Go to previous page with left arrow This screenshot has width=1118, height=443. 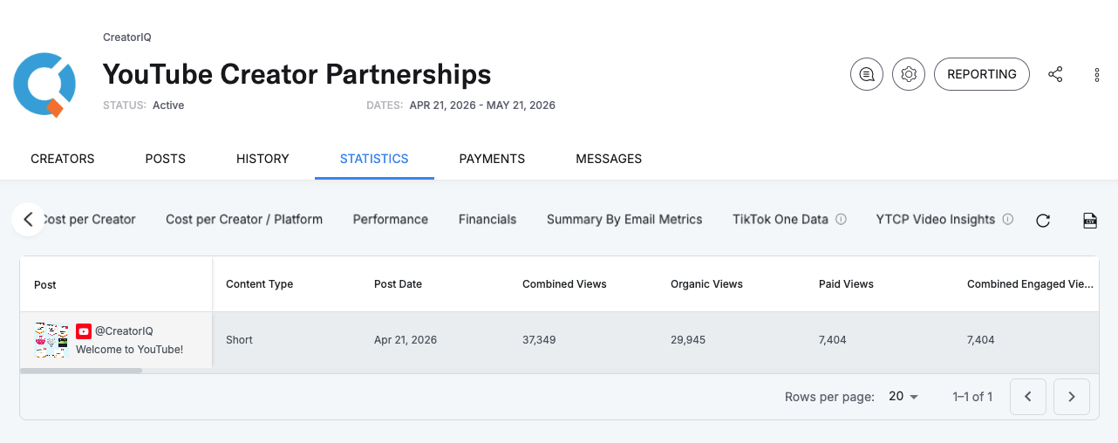pyautogui.click(x=1028, y=397)
